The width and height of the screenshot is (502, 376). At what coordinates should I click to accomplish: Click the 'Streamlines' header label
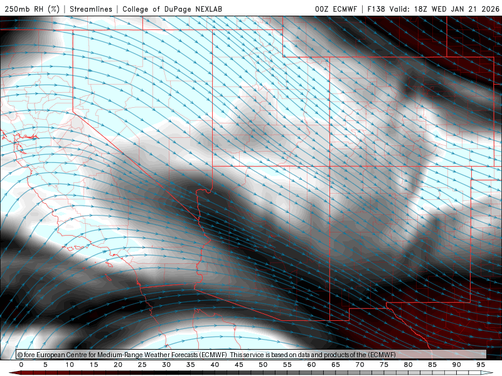coord(91,9)
